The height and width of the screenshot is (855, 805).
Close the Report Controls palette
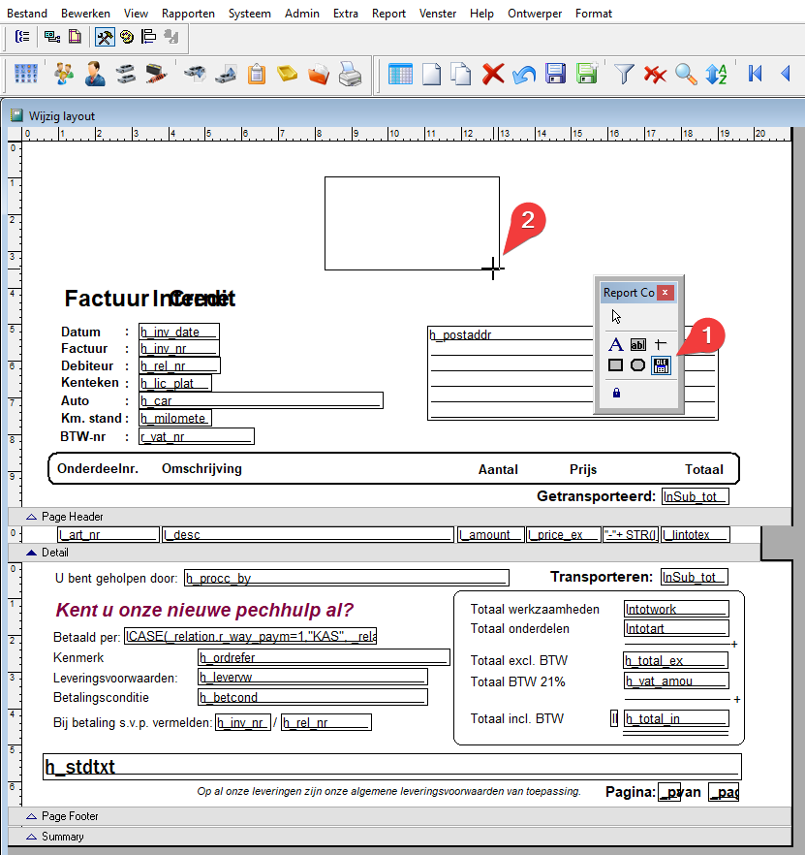click(665, 292)
